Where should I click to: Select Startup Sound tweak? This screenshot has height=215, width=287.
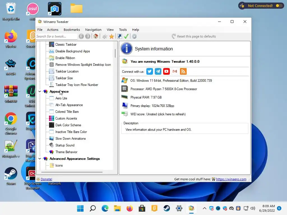pos(65,145)
